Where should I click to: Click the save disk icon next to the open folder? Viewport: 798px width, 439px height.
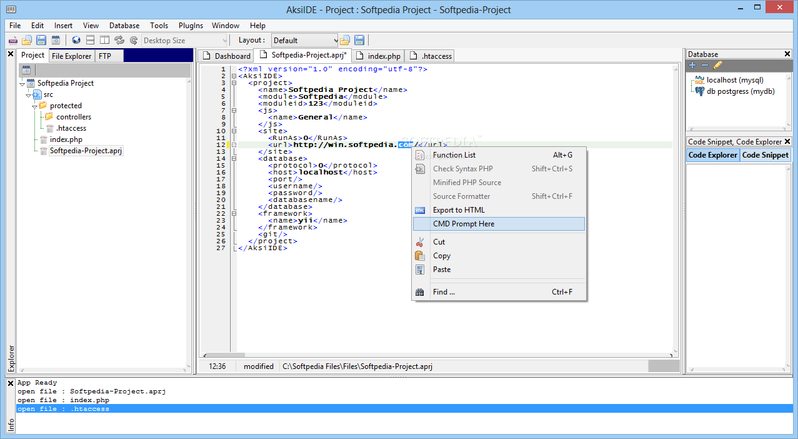(41, 41)
